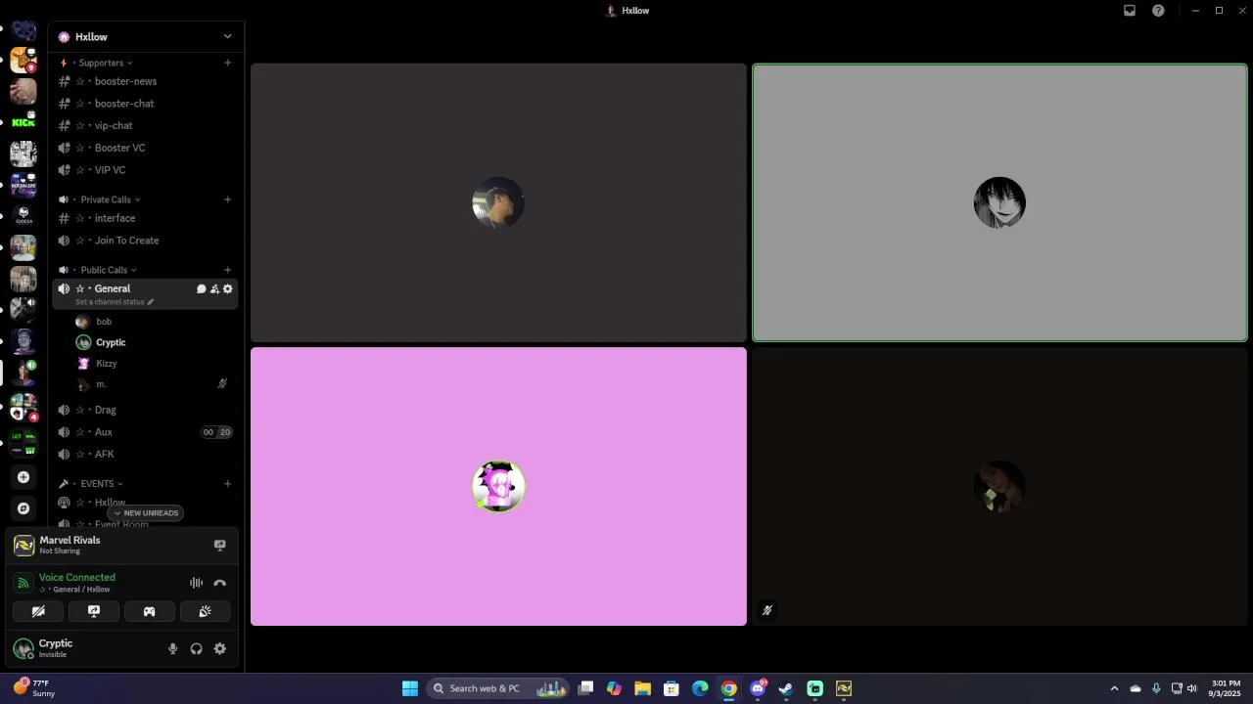Image resolution: width=1253 pixels, height=704 pixels.
Task: Jump to the NEW UNREADS indicator
Action: pos(146,513)
